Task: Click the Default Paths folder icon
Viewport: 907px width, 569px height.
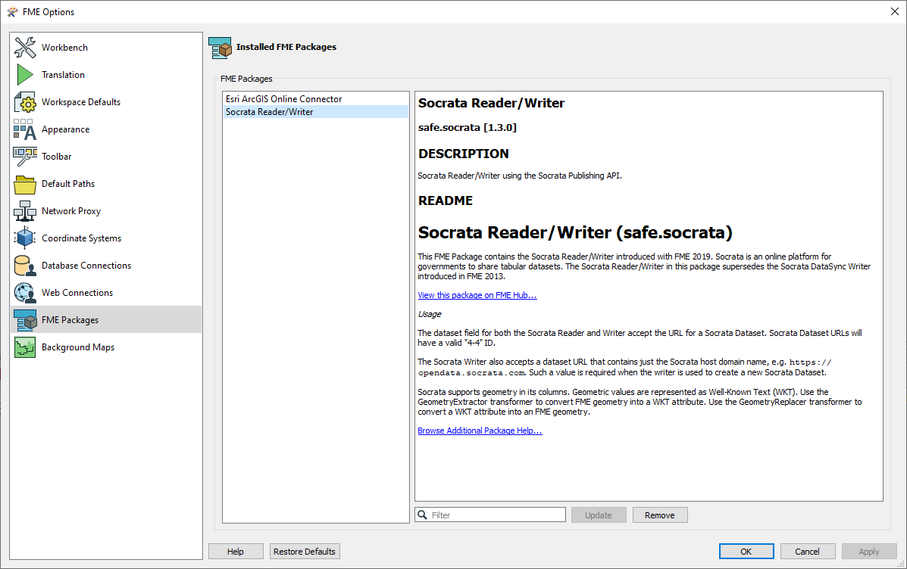Action: pyautogui.click(x=25, y=185)
